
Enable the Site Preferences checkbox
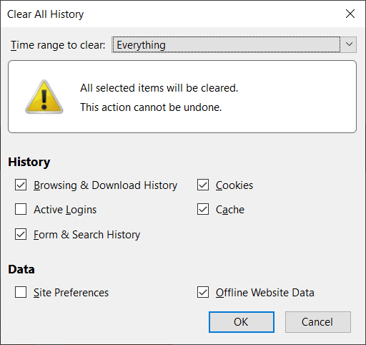tap(21, 292)
